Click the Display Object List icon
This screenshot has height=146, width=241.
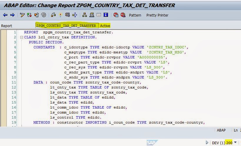(x=84, y=15)
